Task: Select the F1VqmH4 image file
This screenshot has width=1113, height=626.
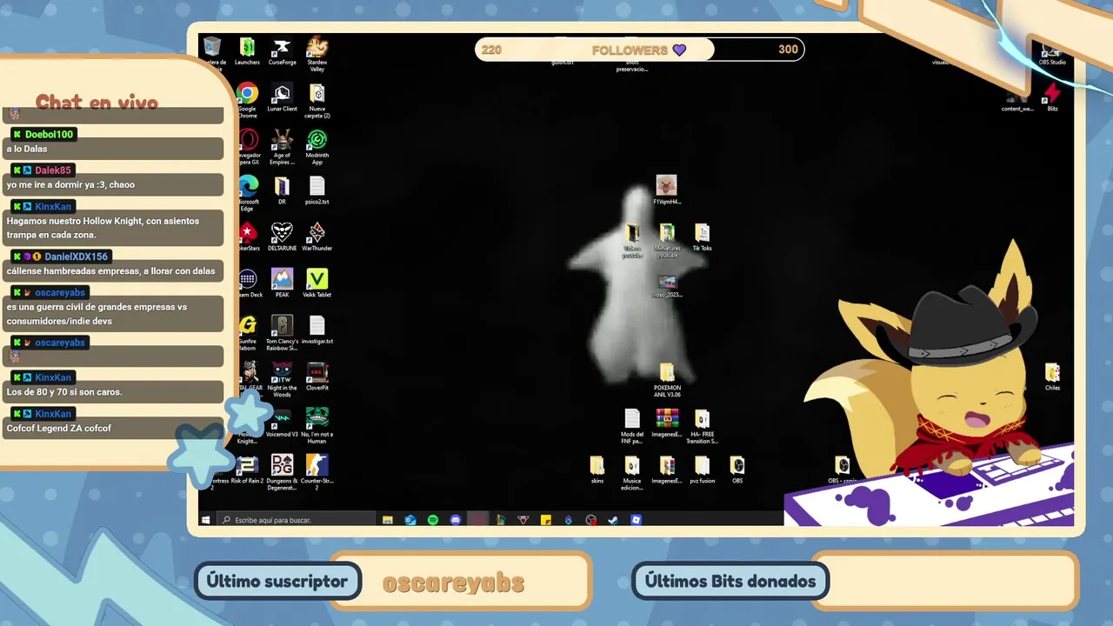Action: click(667, 190)
